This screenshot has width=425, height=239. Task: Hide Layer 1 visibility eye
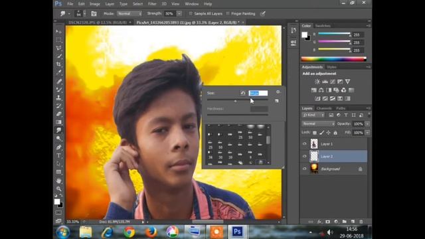(305, 144)
